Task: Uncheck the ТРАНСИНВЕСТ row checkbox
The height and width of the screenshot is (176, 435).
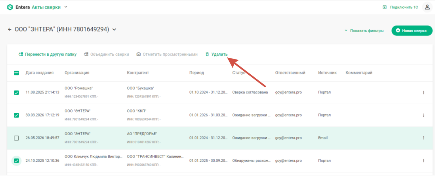Action: coord(16,160)
